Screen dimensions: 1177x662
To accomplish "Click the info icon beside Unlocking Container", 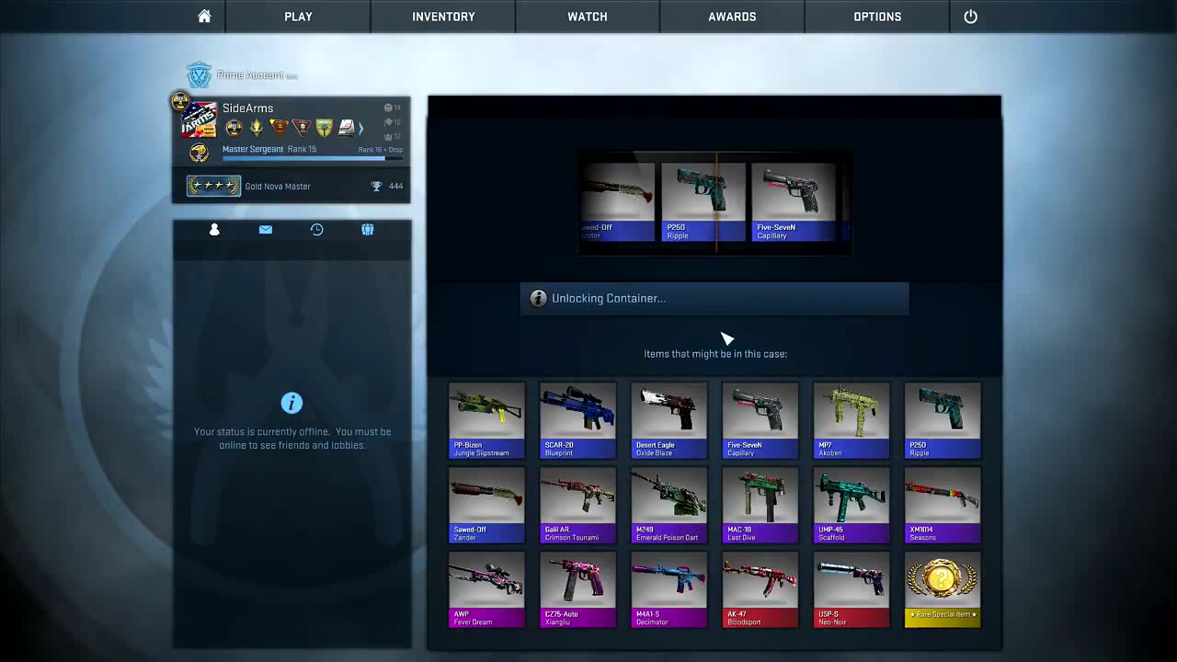I will (x=539, y=299).
